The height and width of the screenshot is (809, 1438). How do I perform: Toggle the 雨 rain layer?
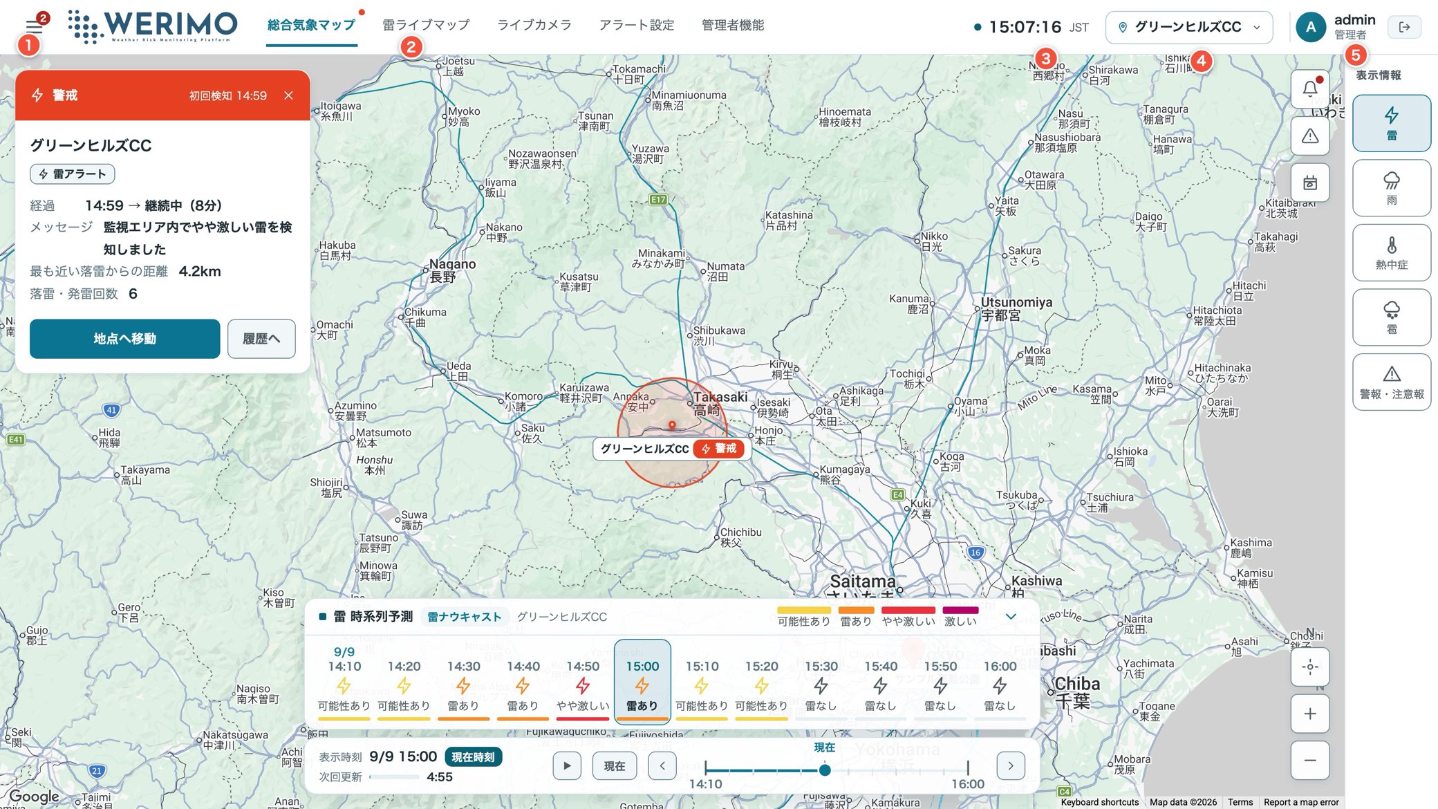(1392, 188)
